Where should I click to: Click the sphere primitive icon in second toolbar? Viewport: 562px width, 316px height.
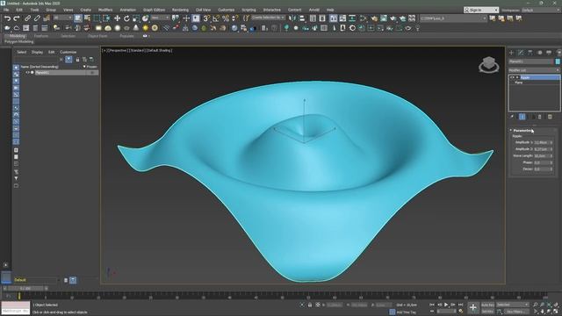pos(117,28)
